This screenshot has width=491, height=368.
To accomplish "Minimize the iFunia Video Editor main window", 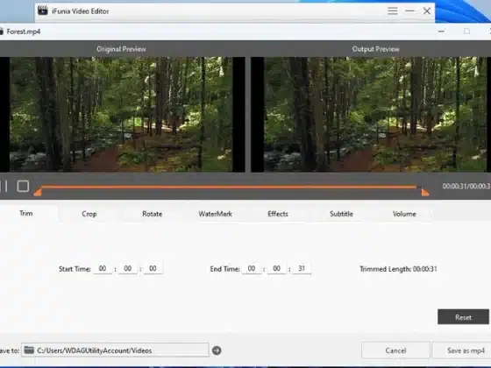I will (409, 11).
